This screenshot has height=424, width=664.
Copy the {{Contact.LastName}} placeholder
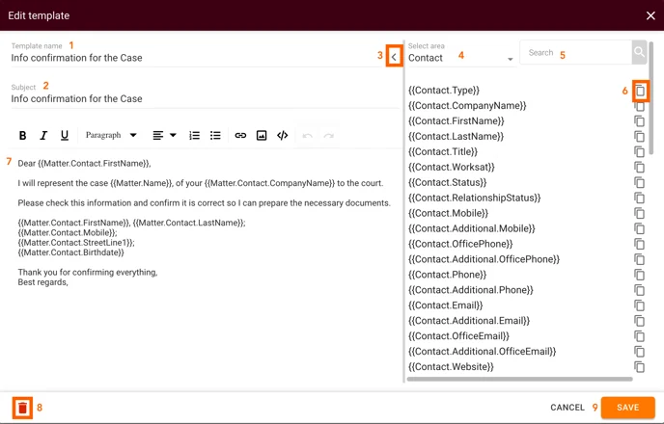640,137
